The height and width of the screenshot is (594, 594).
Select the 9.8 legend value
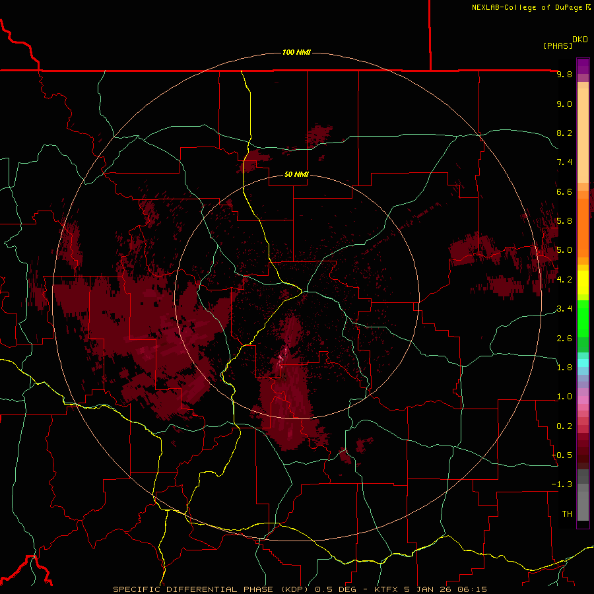click(564, 74)
